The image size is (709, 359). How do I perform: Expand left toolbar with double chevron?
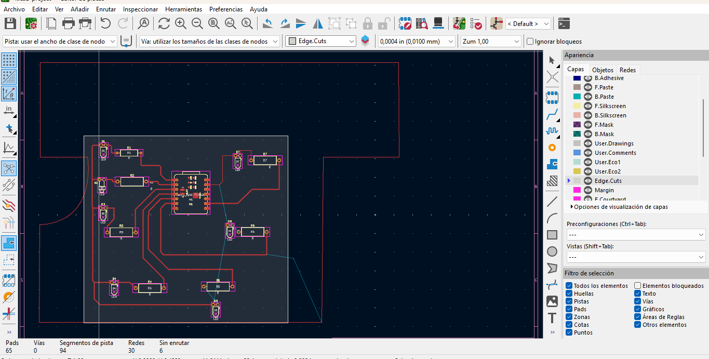(9, 332)
